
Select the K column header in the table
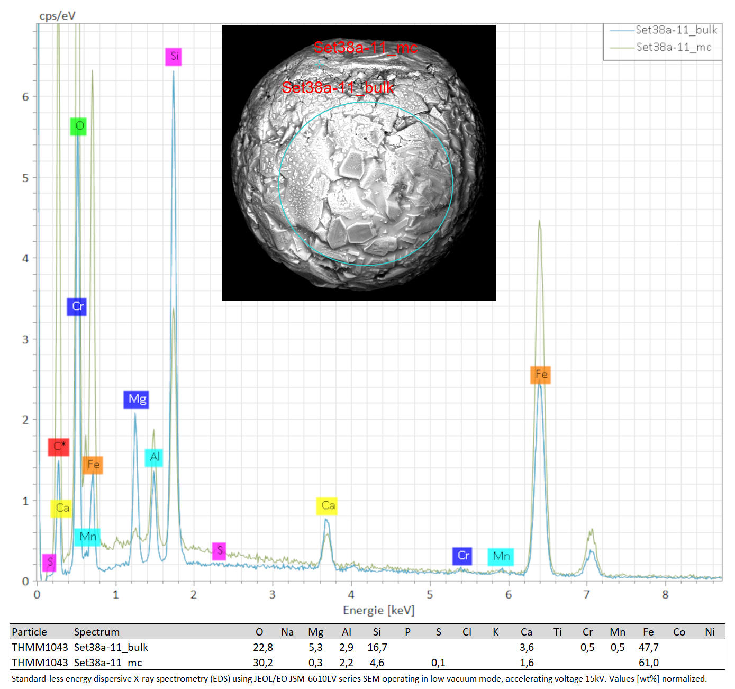pos(496,632)
